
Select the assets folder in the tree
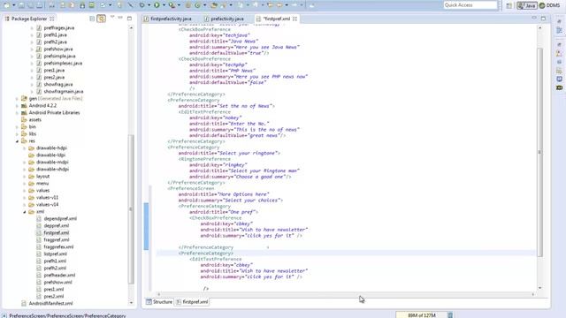tap(34, 120)
